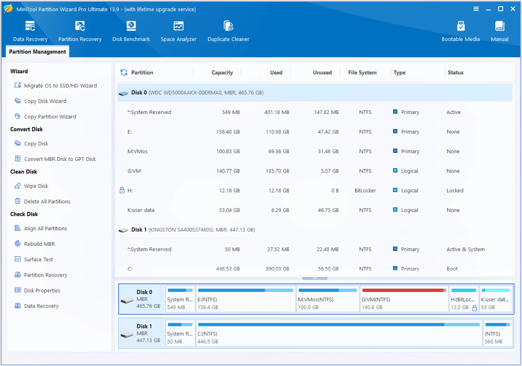Select C:(NTFS) 446.5 GB block in Disk 1 map
Screen dimensions: 522x366
pos(339,333)
